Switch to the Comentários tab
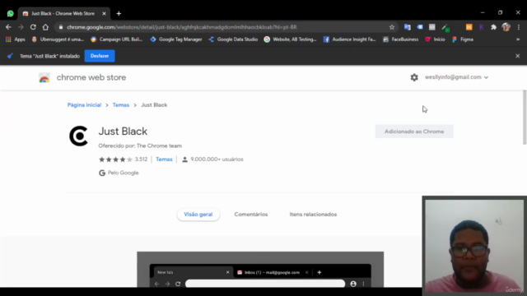 tap(251, 215)
